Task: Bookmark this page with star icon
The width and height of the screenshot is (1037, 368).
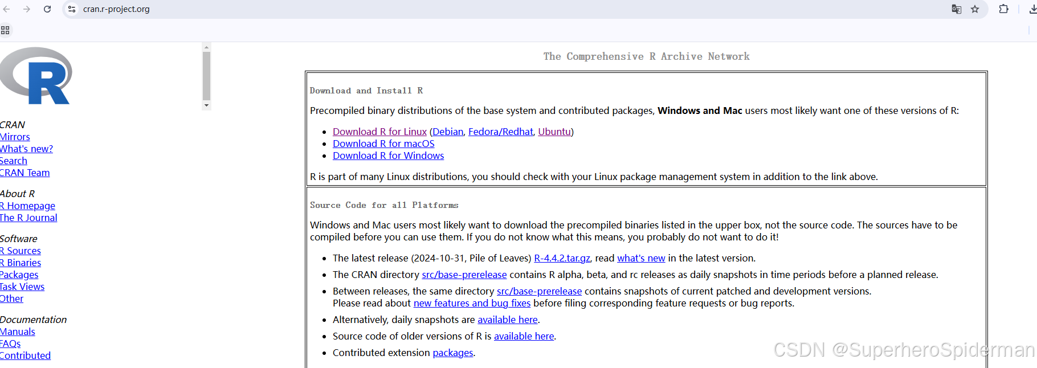Action: tap(975, 9)
